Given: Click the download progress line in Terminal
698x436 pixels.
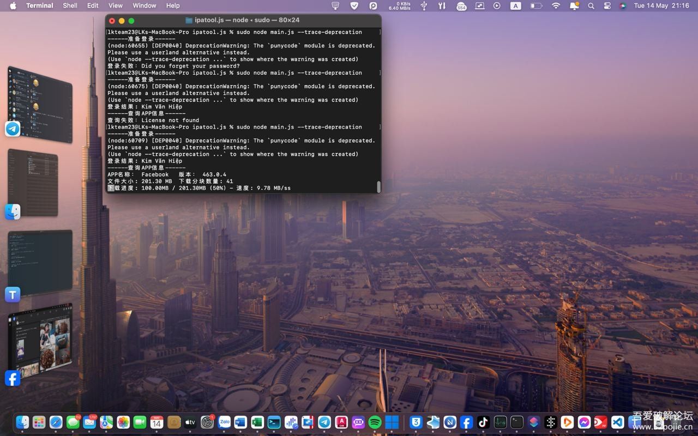Looking at the screenshot, I should tap(199, 188).
